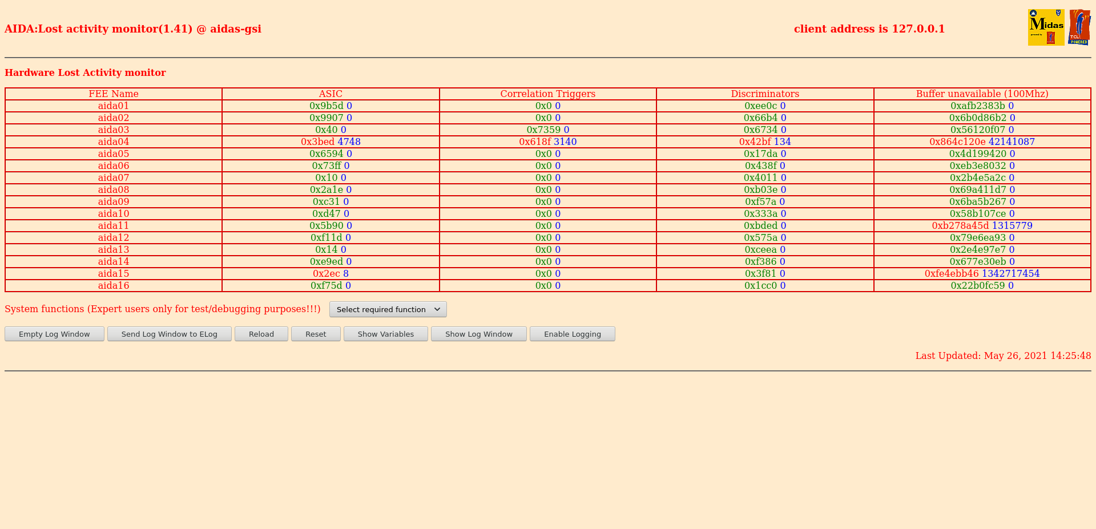Click the Tcl Powered feather logo
1096x529 pixels.
pos(1079,27)
